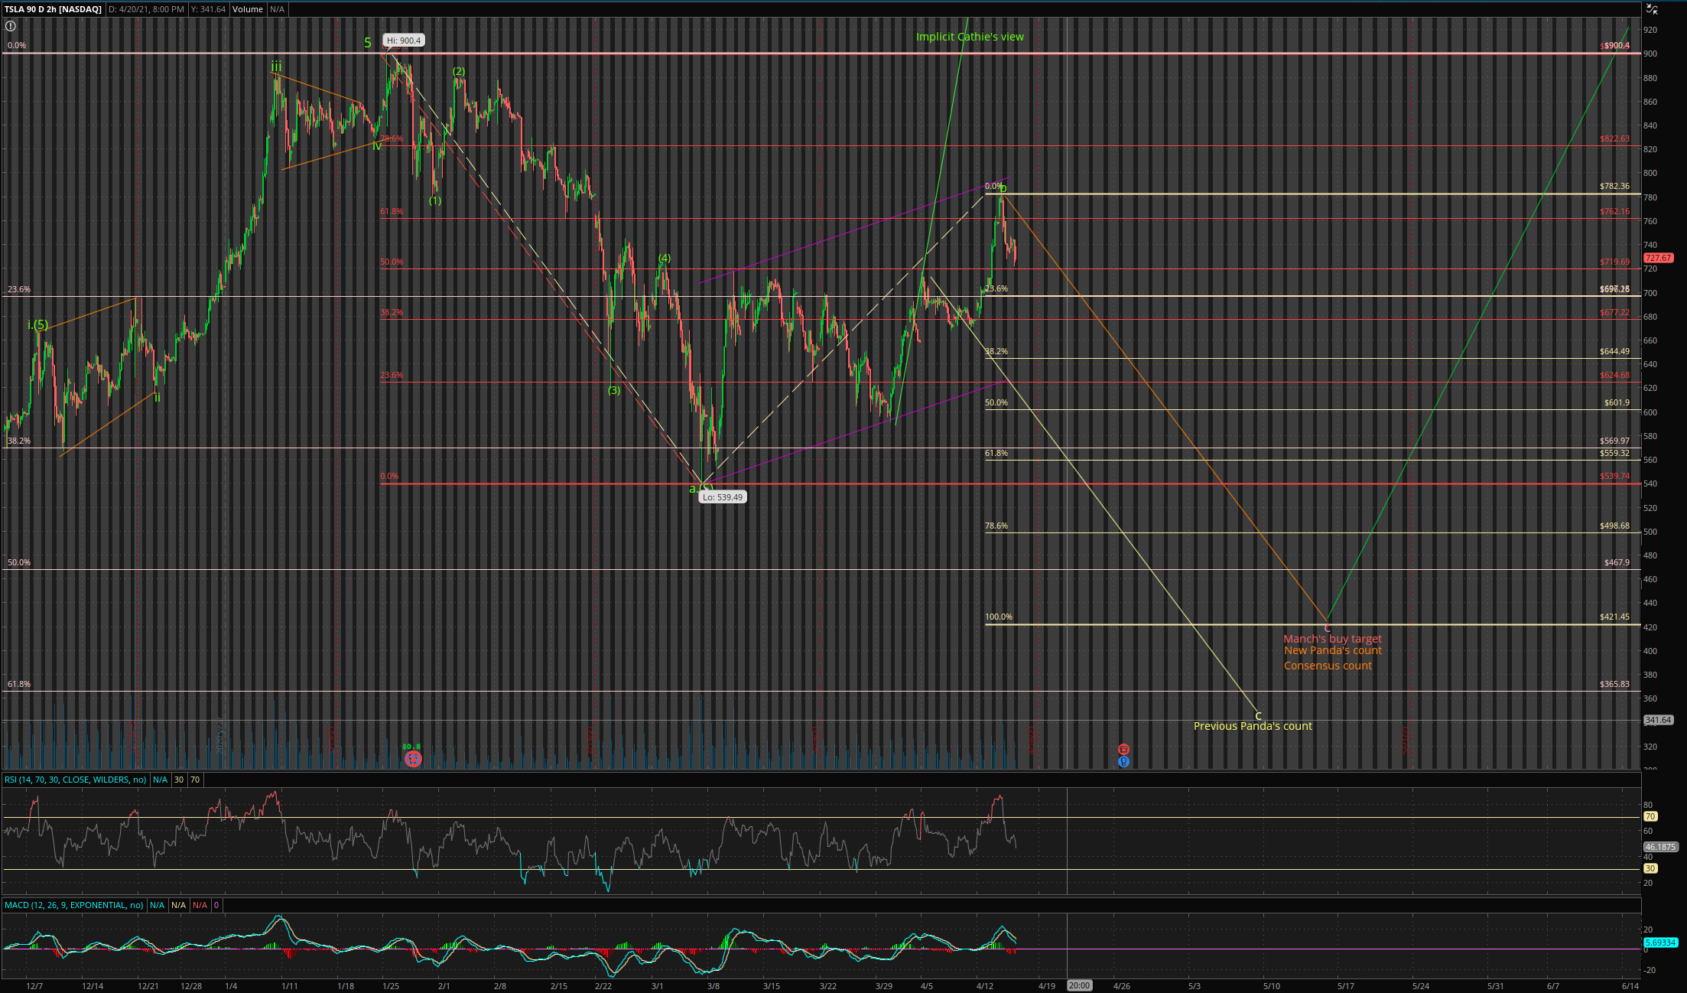
Task: Click the 341.64 cursor price tag
Action: tap(1658, 720)
